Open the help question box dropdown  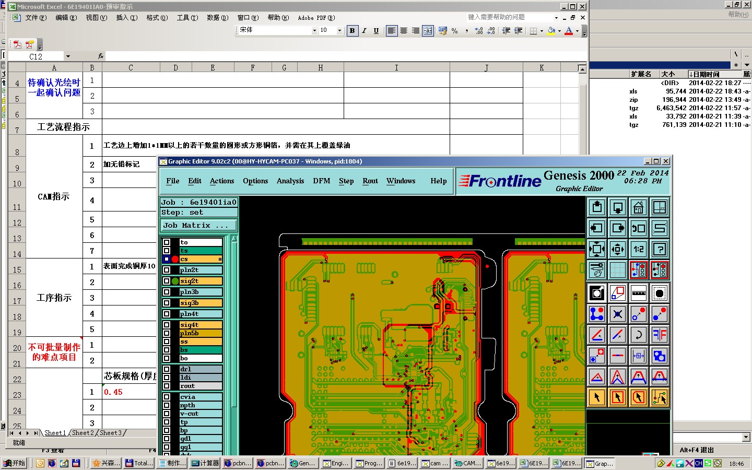556,17
